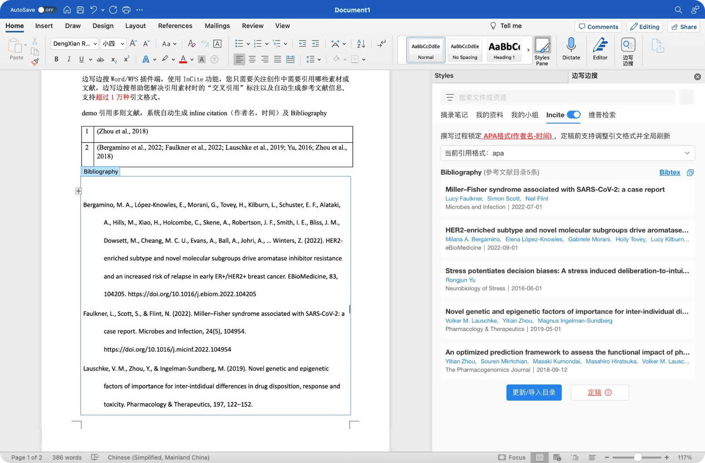The height and width of the screenshot is (463, 705).
Task: Save the document
Action: tap(80, 10)
